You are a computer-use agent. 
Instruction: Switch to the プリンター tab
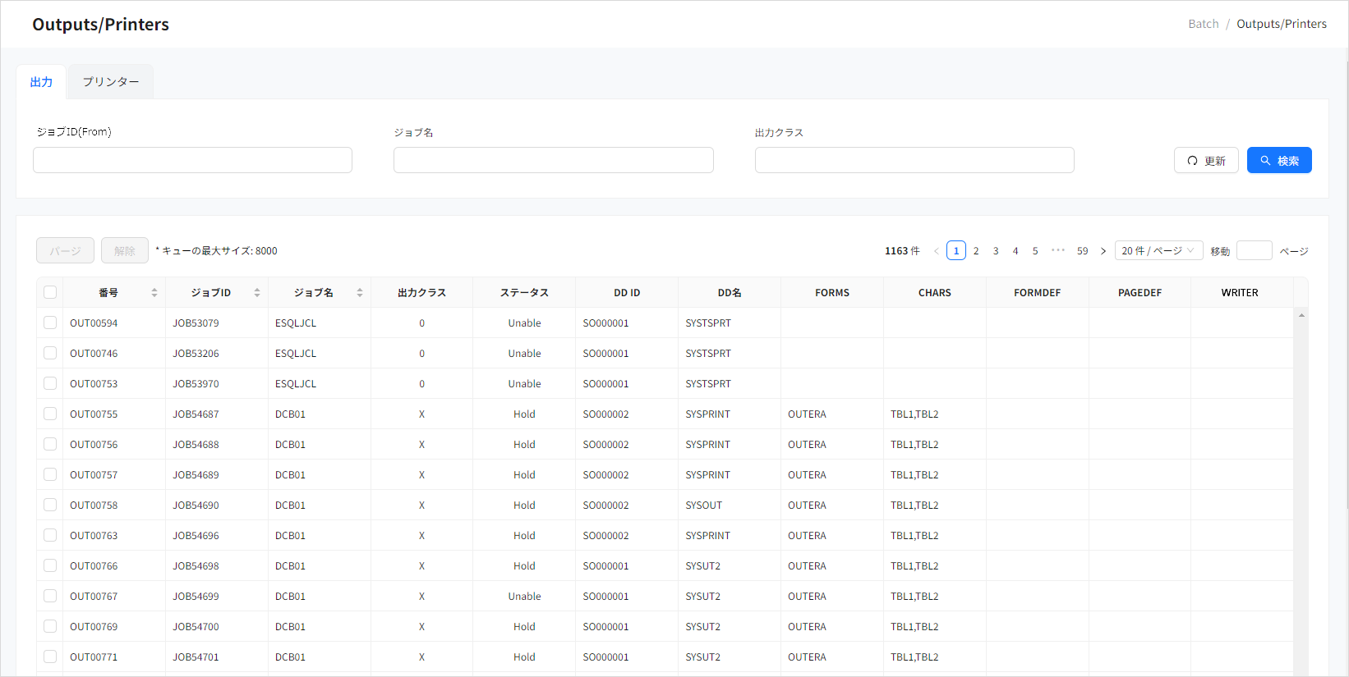[111, 82]
